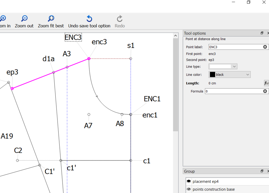The width and height of the screenshot is (269, 193).
Task: Click the C2 point circle
Action: tap(17, 160)
